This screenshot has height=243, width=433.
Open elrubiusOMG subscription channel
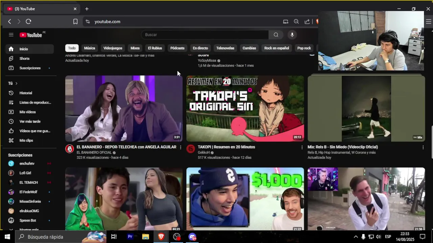(29, 211)
